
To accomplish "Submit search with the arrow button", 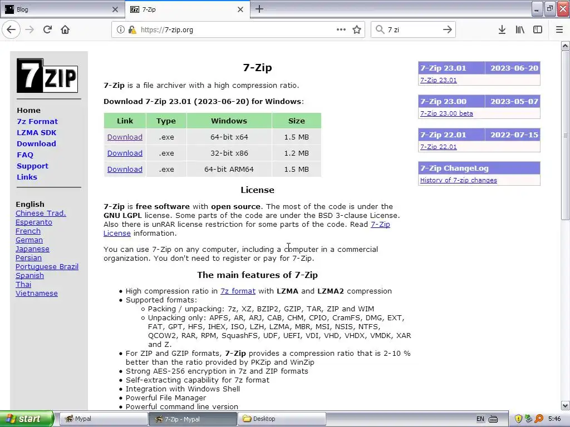I will pos(448,30).
